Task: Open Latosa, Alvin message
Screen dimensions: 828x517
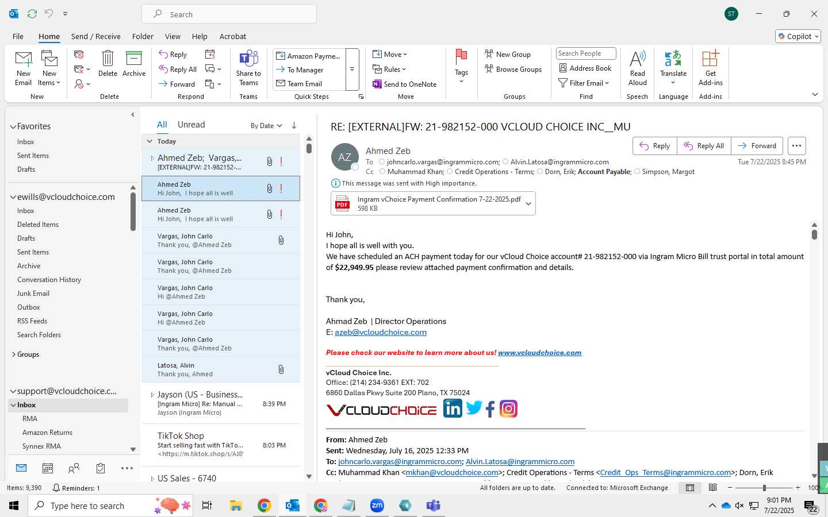Action: (x=221, y=369)
